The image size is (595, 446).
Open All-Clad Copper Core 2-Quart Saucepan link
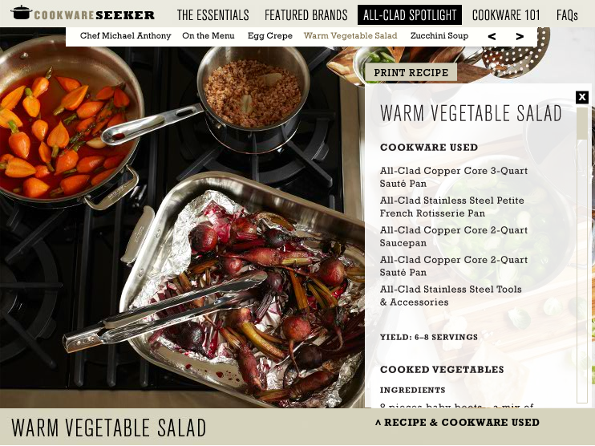[x=453, y=236]
